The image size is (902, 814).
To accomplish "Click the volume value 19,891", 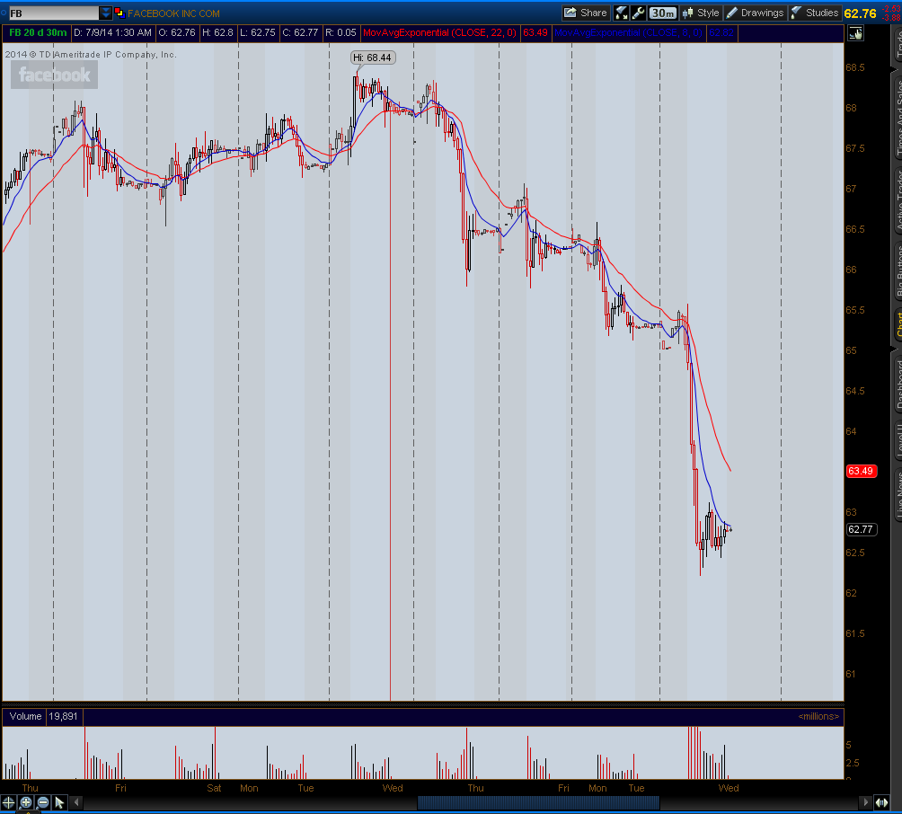I will point(63,716).
